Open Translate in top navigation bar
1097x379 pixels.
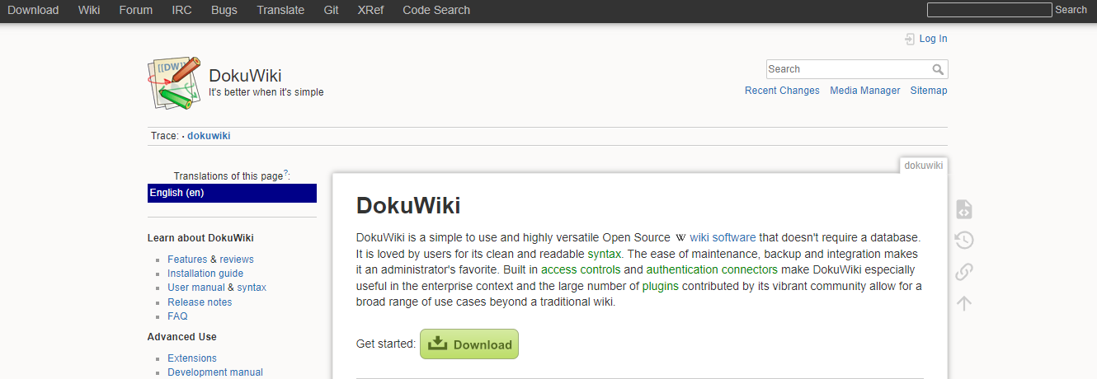click(280, 10)
